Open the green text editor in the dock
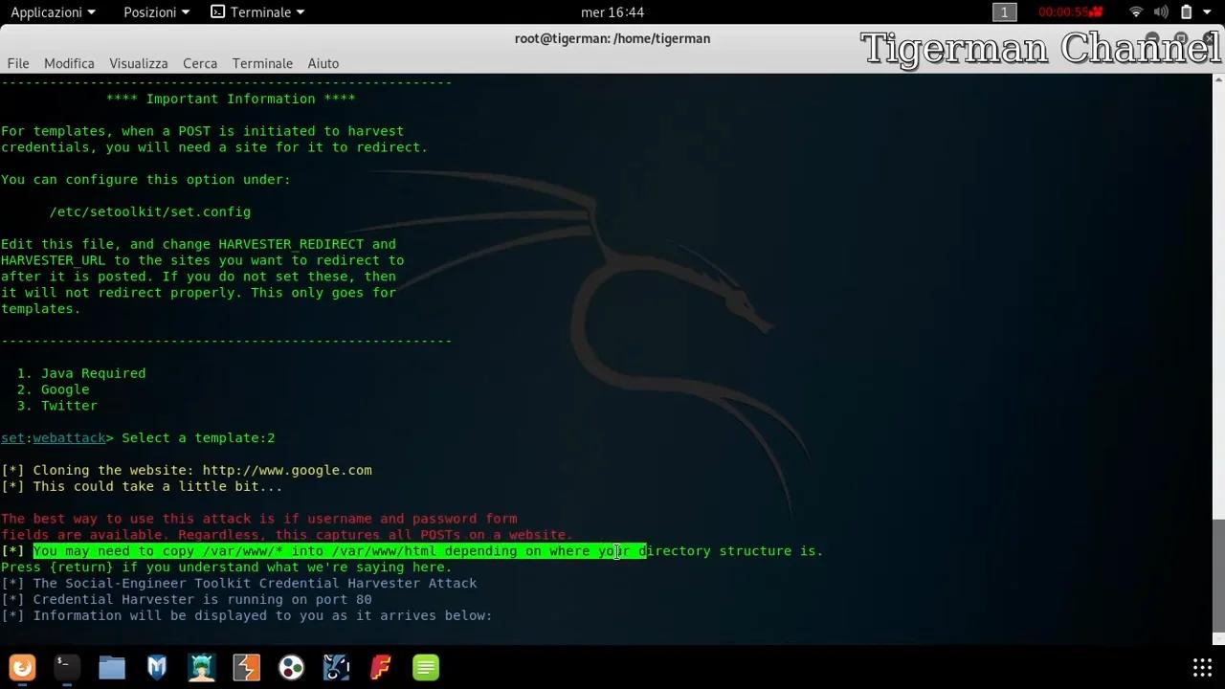This screenshot has width=1225, height=689. (x=425, y=667)
